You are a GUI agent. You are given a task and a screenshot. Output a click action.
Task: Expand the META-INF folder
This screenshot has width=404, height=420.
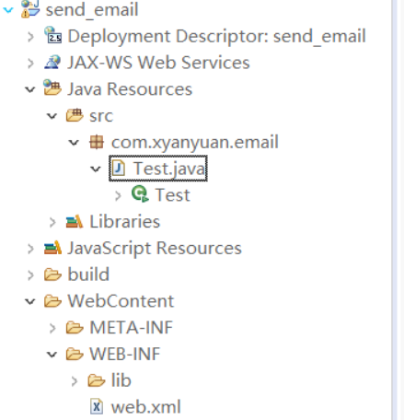click(x=52, y=328)
